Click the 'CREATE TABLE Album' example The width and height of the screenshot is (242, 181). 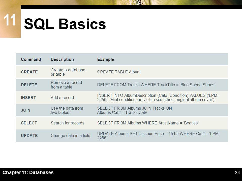click(x=119, y=72)
